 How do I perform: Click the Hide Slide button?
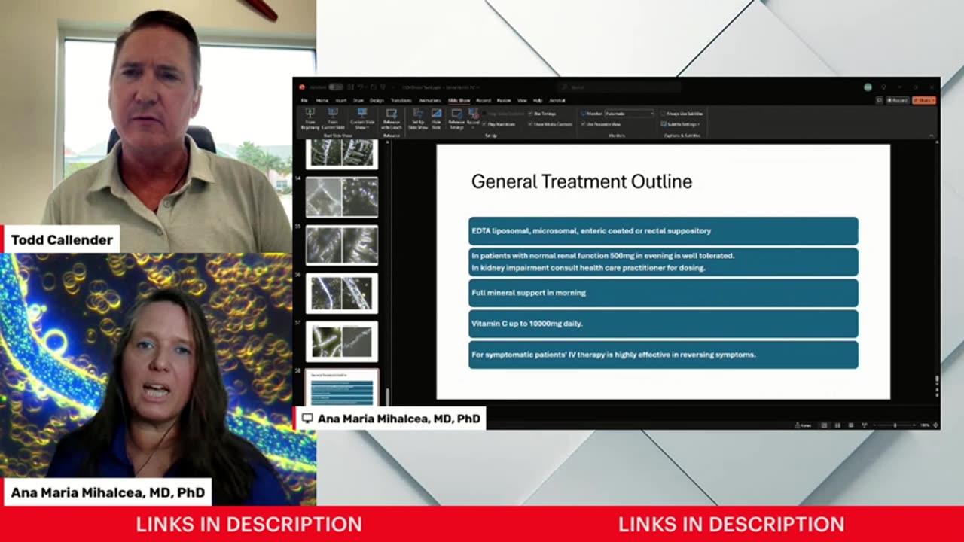436,119
